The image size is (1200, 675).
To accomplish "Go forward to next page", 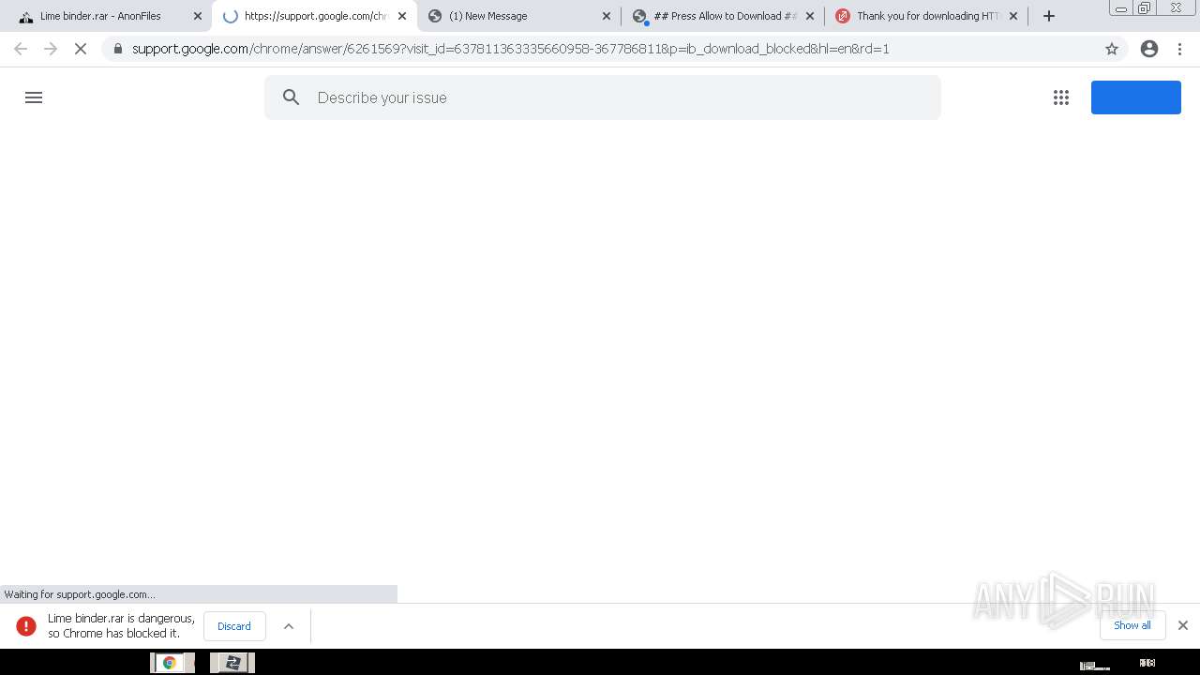I will [51, 49].
